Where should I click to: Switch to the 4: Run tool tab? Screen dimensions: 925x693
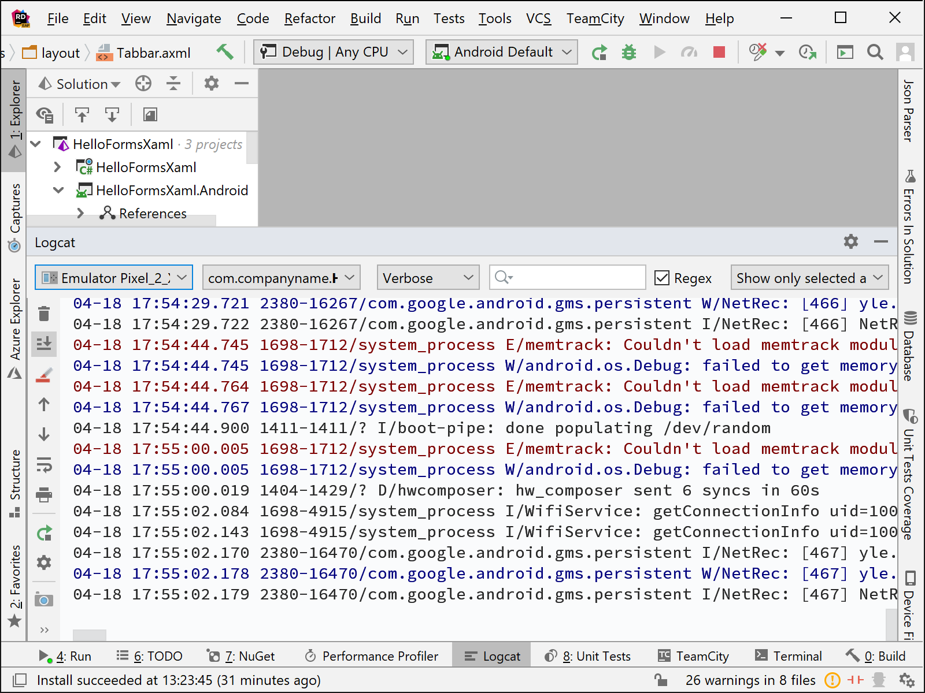[65, 656]
